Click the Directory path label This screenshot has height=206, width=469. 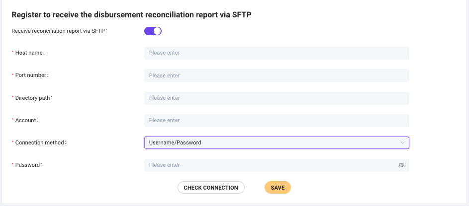point(33,98)
